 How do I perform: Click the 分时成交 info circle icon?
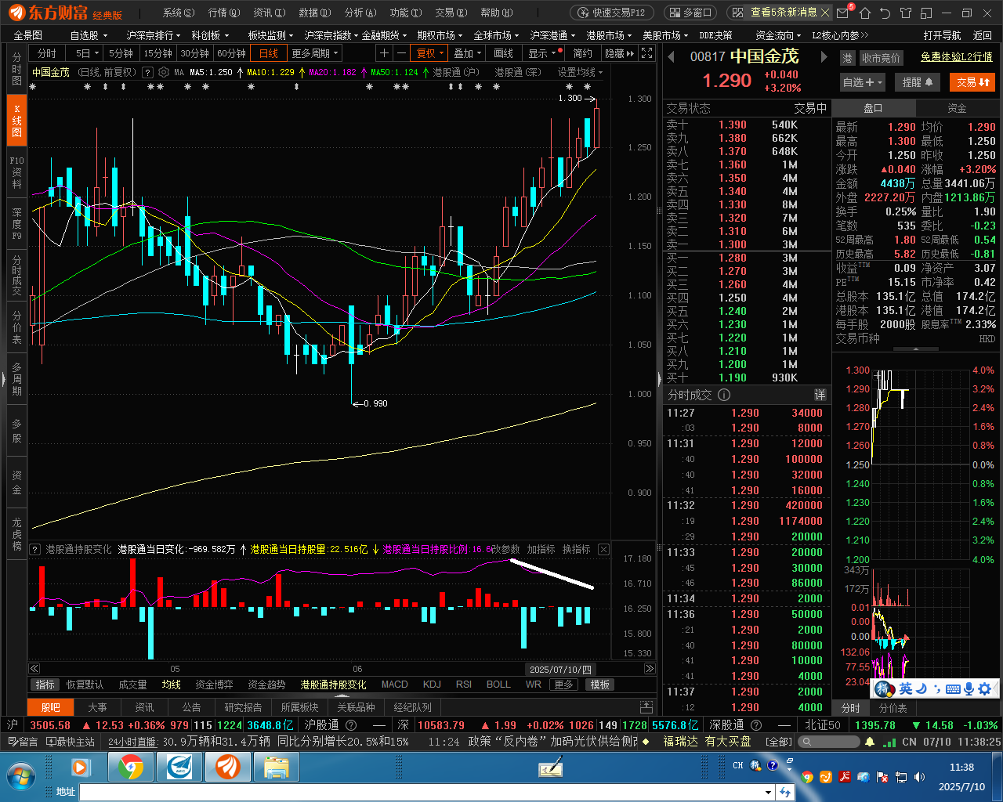pyautogui.click(x=724, y=395)
